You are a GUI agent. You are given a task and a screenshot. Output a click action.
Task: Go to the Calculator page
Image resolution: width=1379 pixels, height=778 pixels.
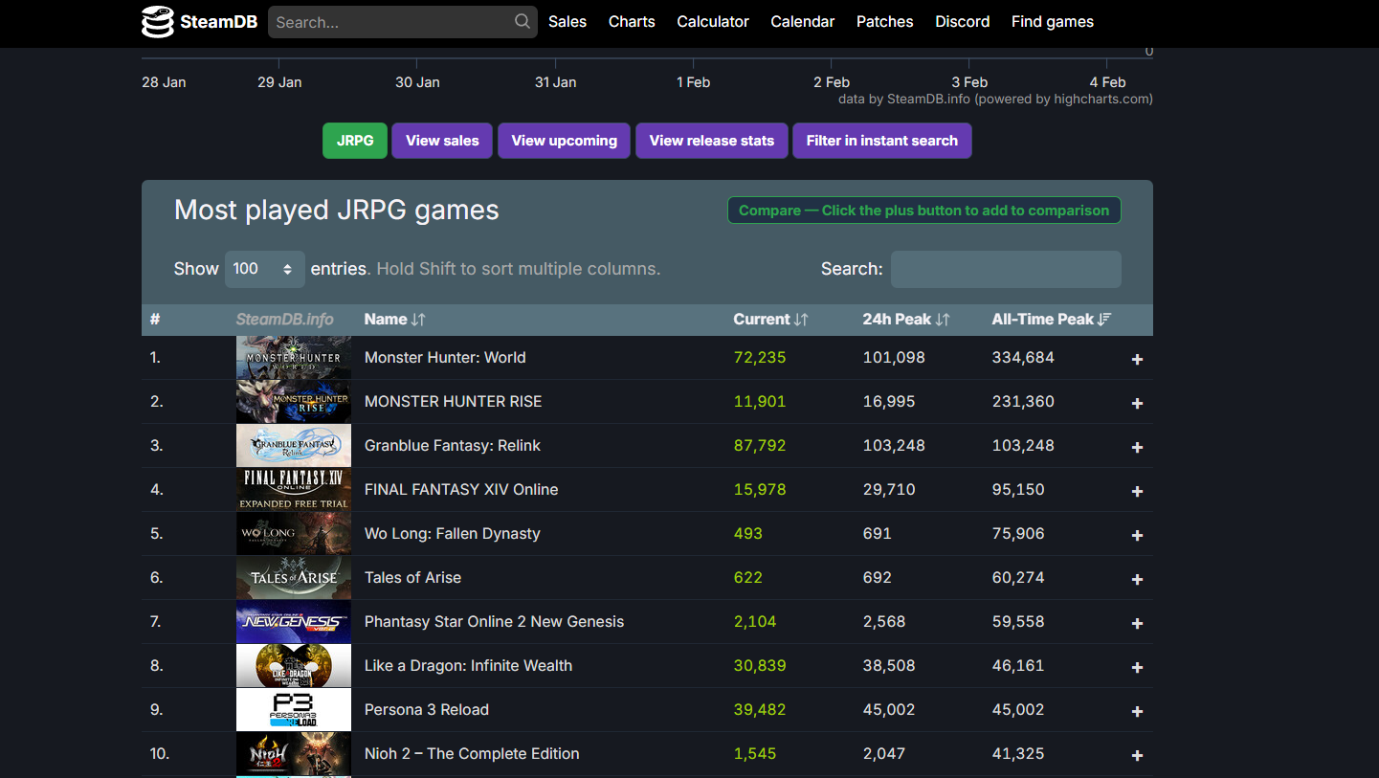pos(713,21)
